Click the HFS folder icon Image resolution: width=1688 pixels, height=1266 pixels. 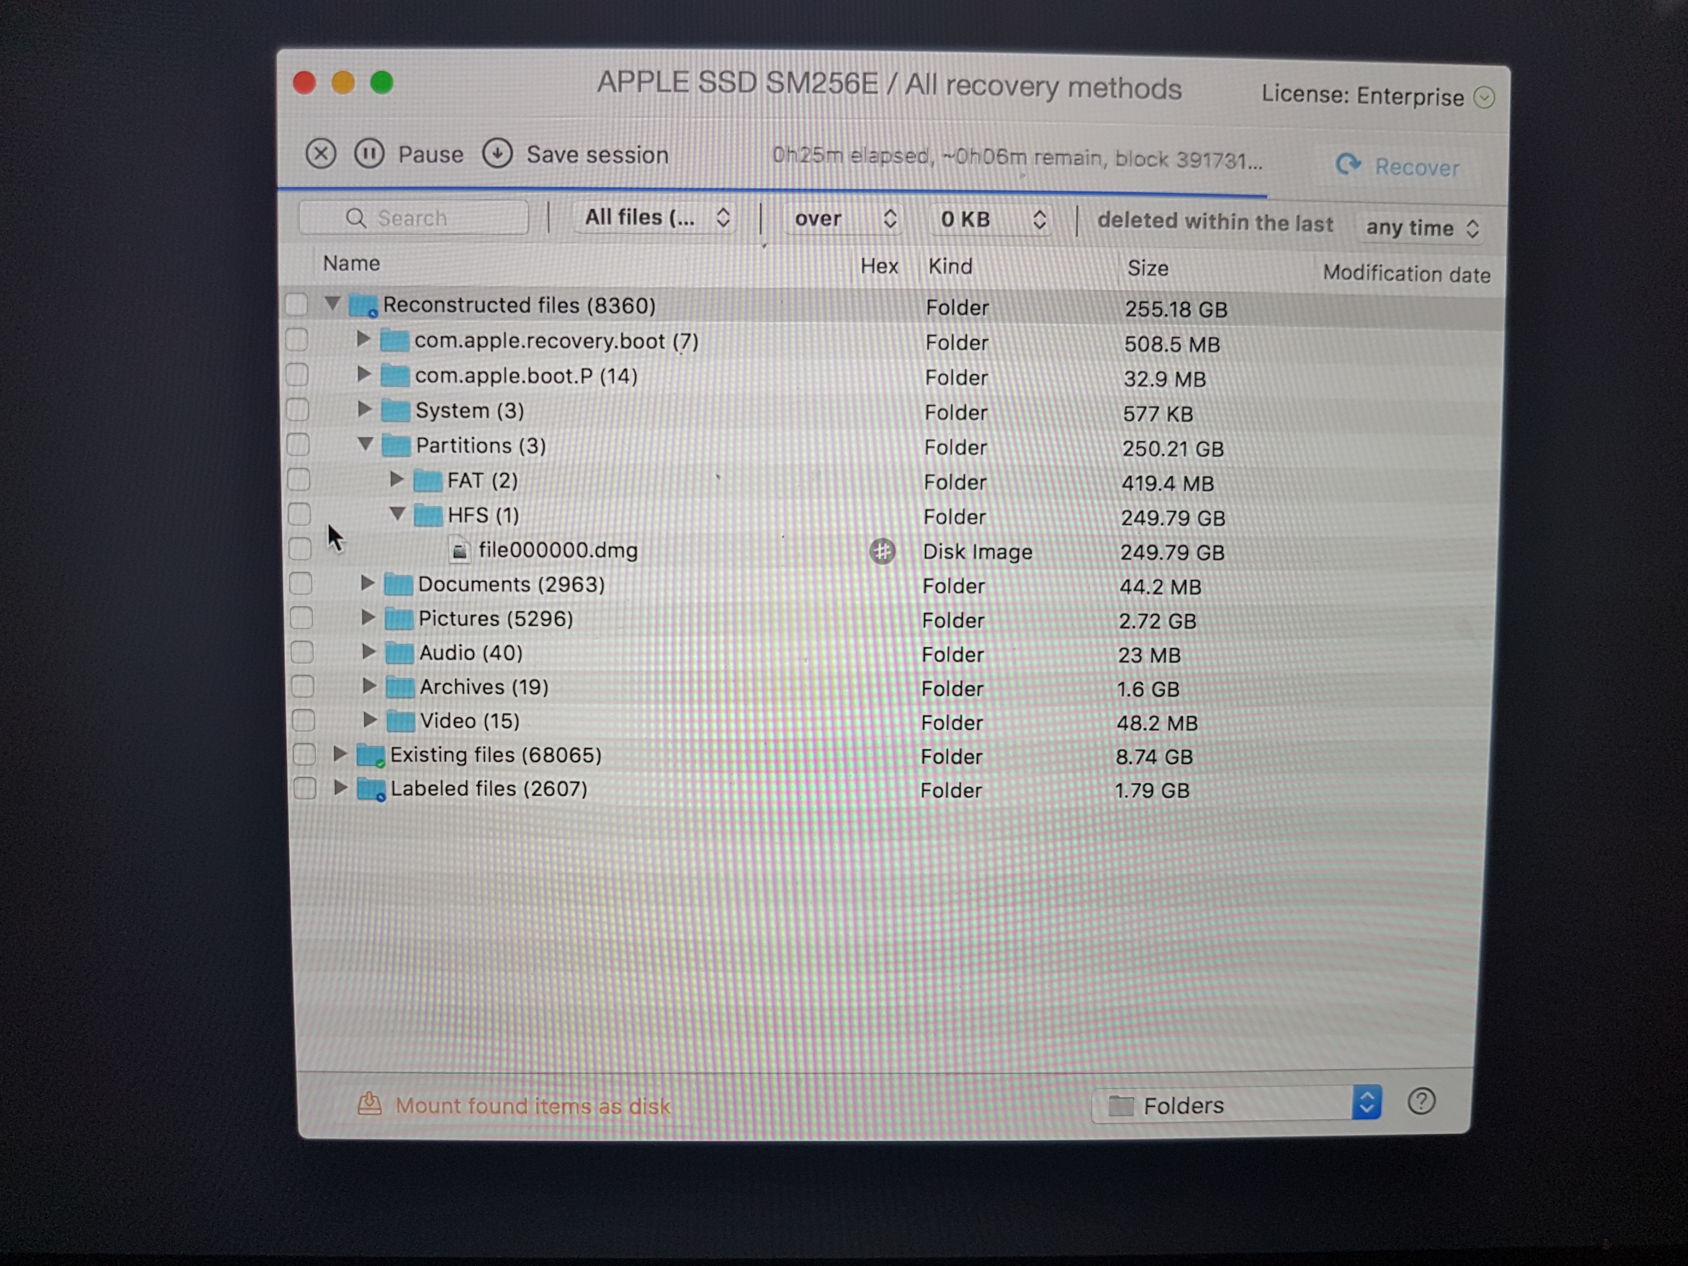428,516
